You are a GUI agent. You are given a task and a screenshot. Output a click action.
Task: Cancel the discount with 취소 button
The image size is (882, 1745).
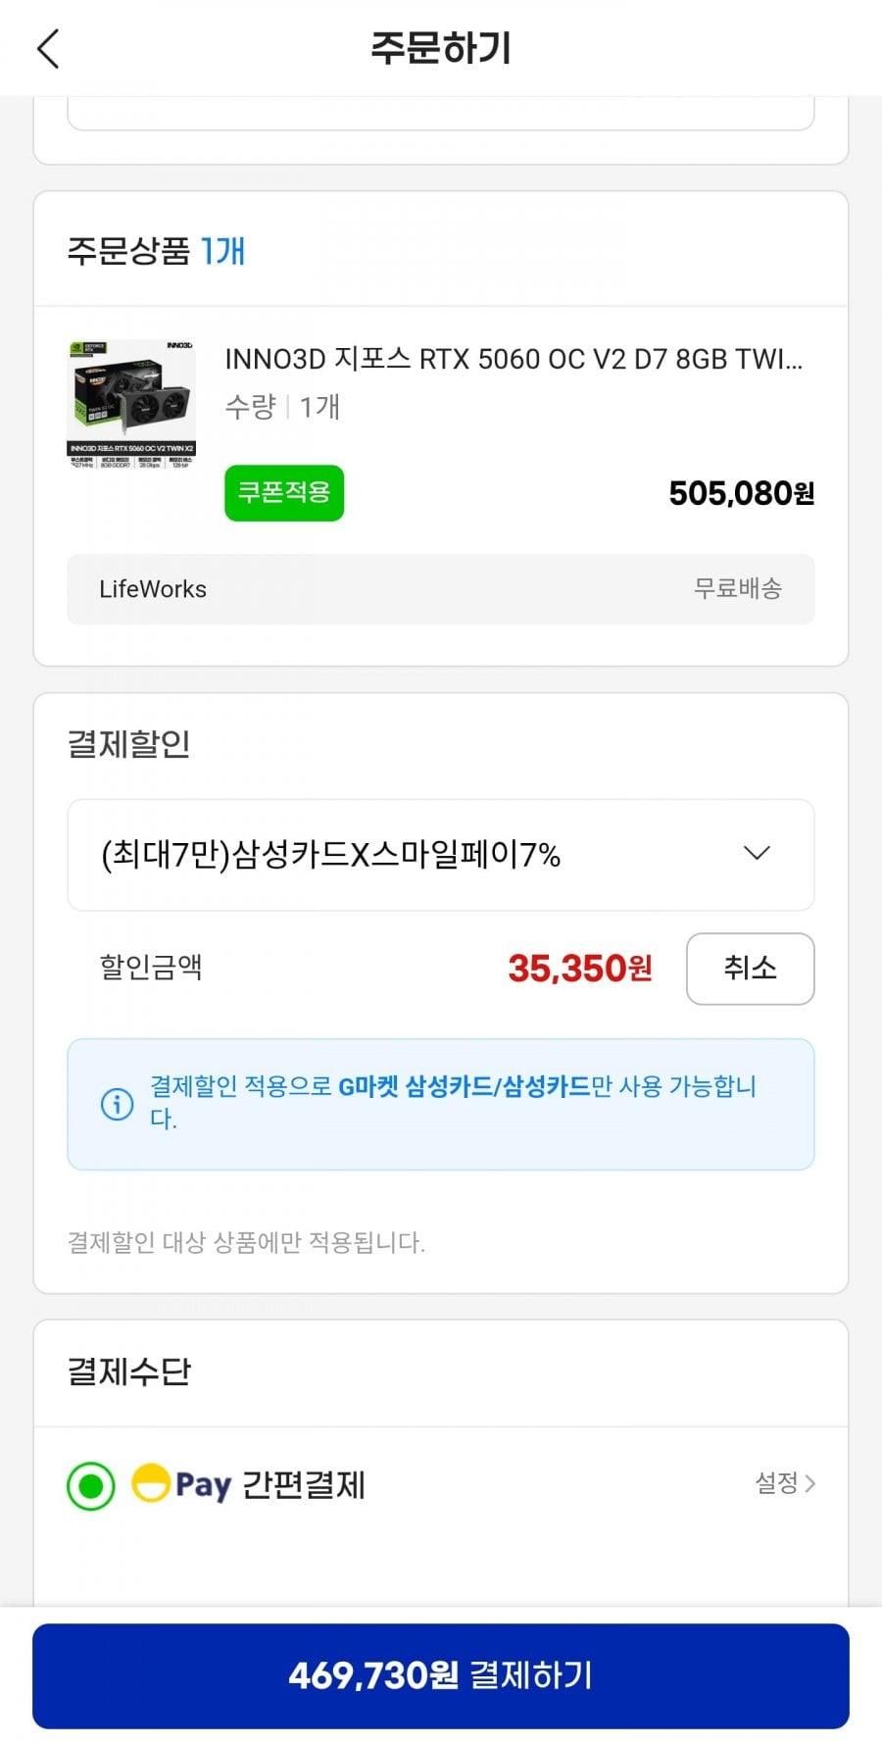[x=750, y=969]
